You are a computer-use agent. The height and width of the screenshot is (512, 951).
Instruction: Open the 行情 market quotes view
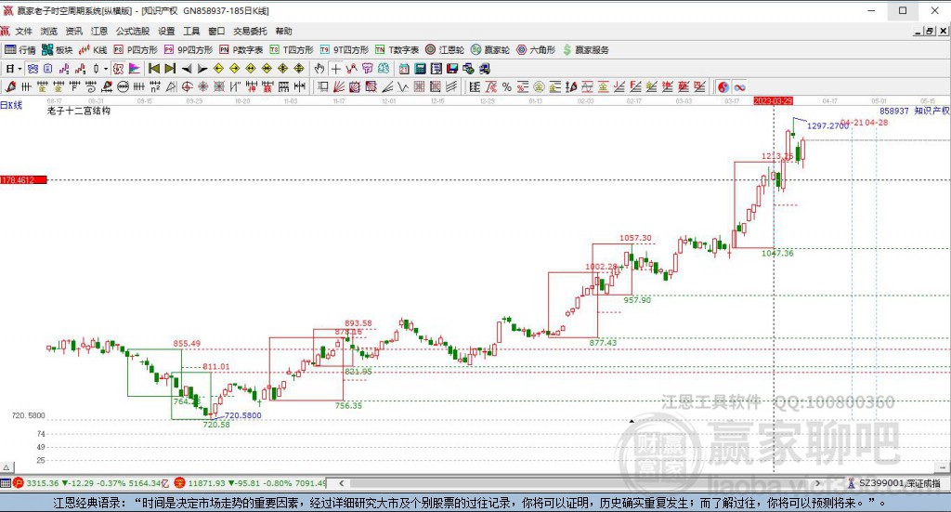(20, 50)
